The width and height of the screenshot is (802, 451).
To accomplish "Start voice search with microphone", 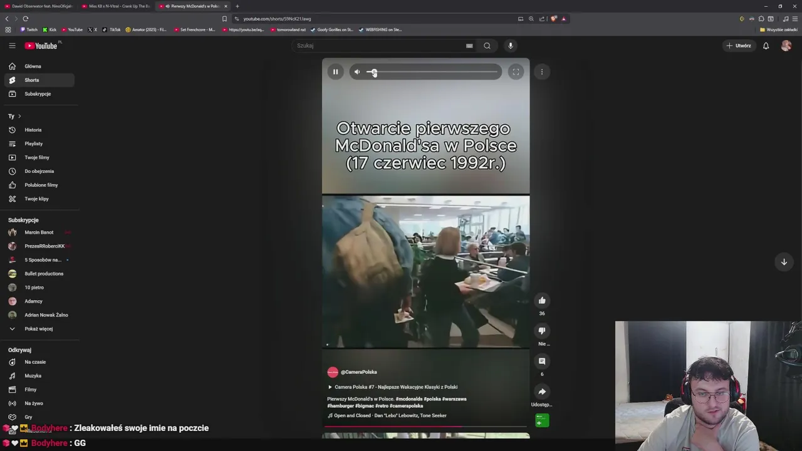I will pos(511,46).
